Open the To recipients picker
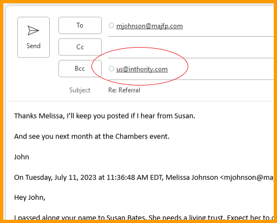Screen dimensions: 277x223 (80, 25)
